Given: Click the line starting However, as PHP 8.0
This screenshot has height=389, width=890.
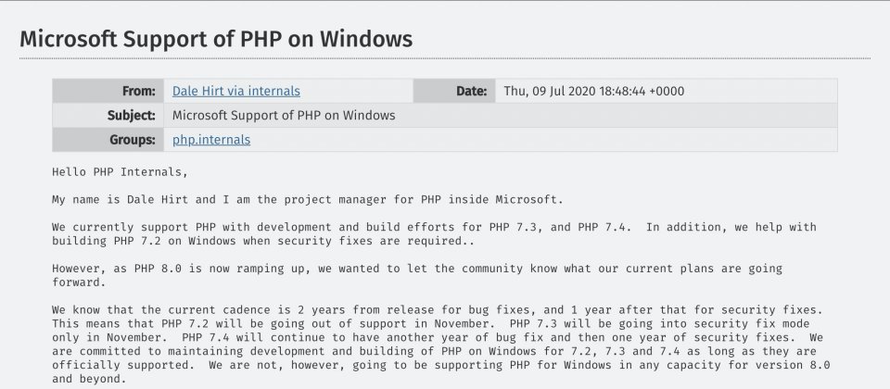Looking at the screenshot, I should coord(417,269).
